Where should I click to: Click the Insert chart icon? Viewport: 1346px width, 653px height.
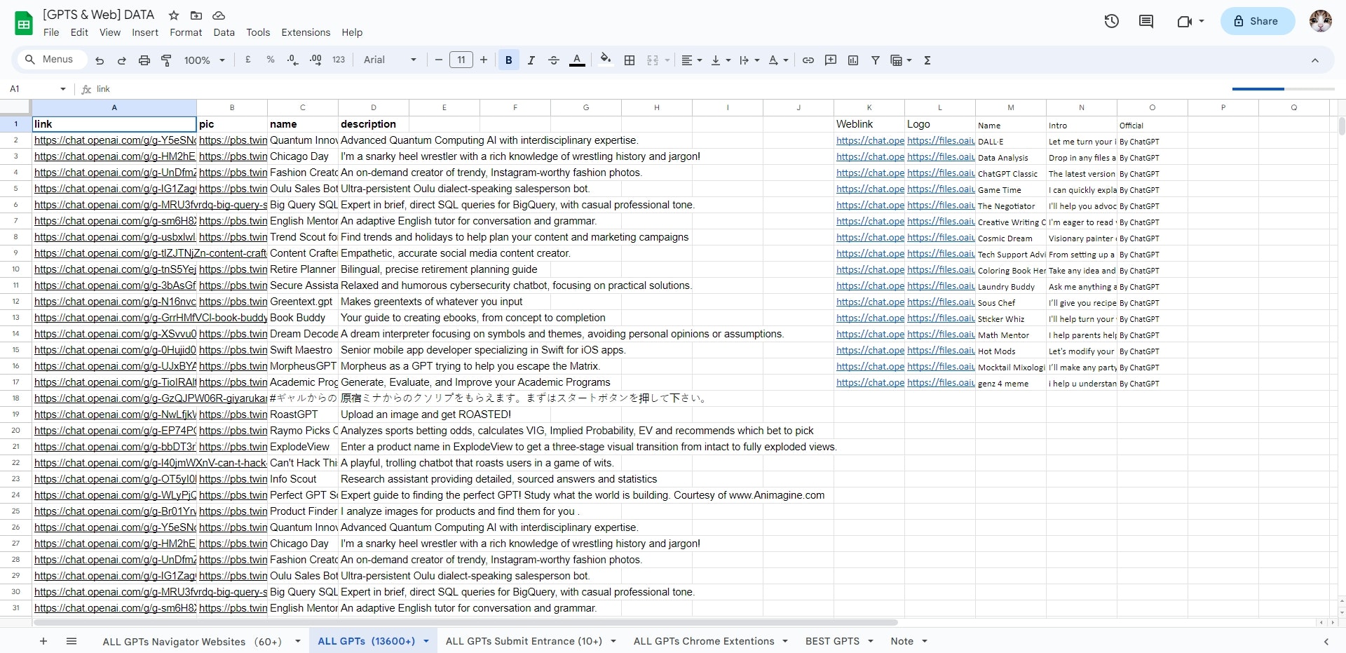coord(853,60)
